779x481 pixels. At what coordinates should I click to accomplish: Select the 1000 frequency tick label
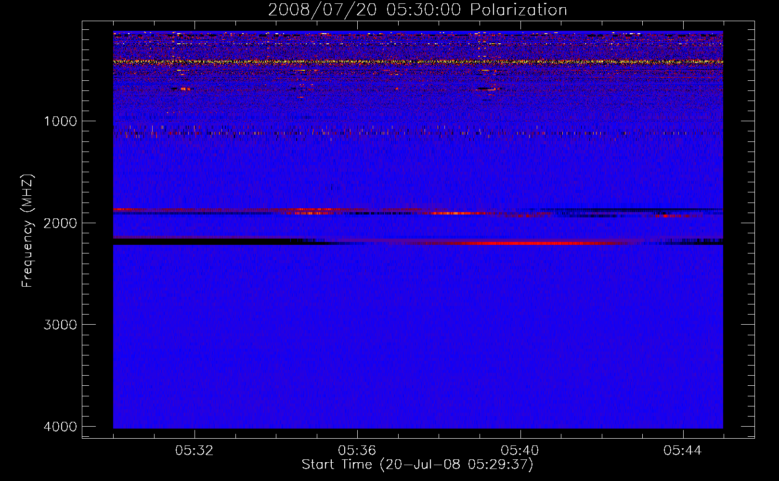tap(60, 121)
